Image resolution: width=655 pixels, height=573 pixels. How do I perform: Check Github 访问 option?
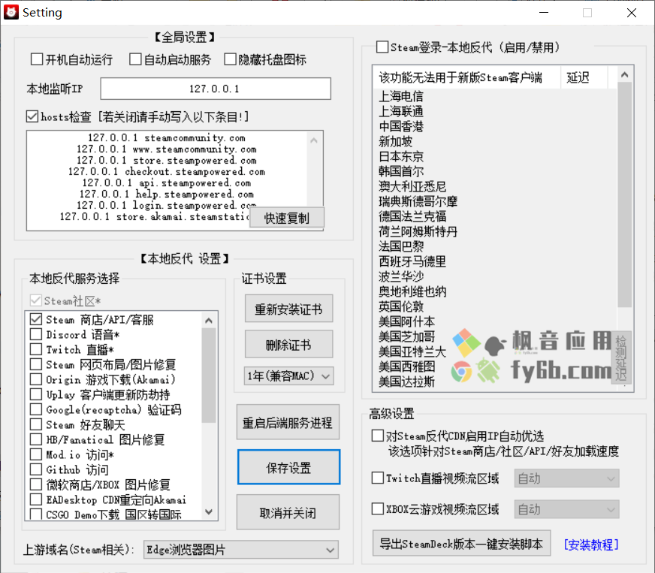pyautogui.click(x=36, y=470)
